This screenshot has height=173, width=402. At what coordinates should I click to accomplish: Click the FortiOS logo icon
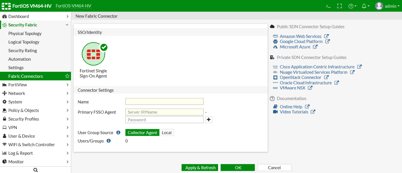pos(6,6)
